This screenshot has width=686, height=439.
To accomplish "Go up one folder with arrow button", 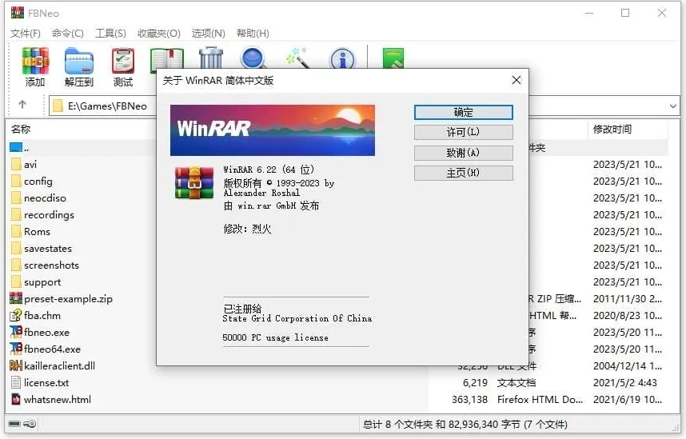I will (x=22, y=105).
